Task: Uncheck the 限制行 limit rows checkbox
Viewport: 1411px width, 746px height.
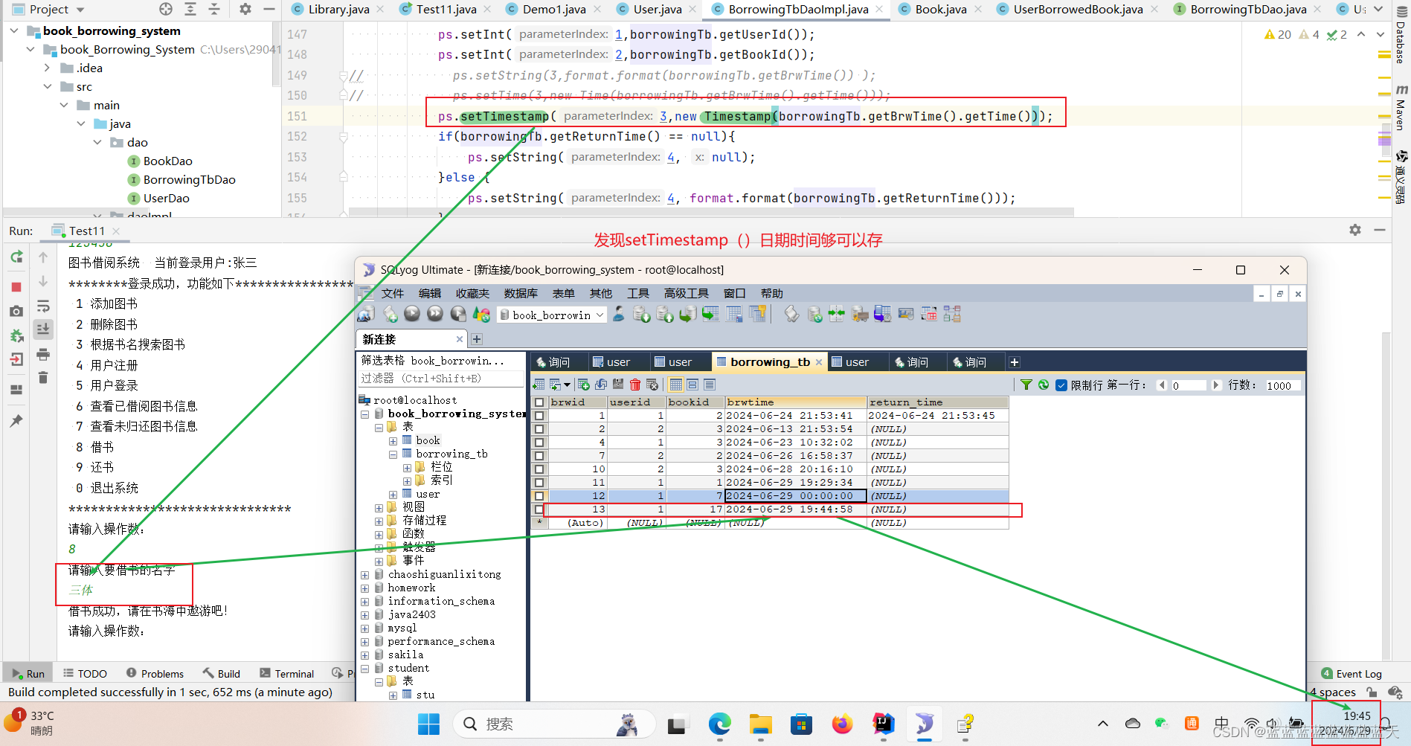Action: [1061, 385]
